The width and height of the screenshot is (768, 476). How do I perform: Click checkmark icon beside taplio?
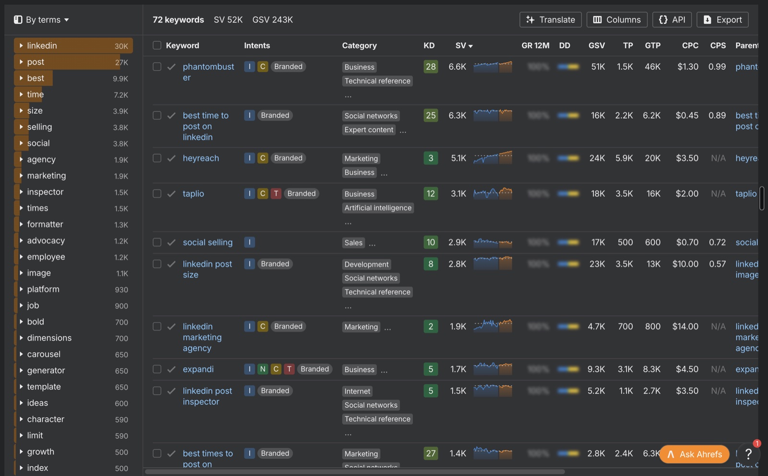click(171, 194)
